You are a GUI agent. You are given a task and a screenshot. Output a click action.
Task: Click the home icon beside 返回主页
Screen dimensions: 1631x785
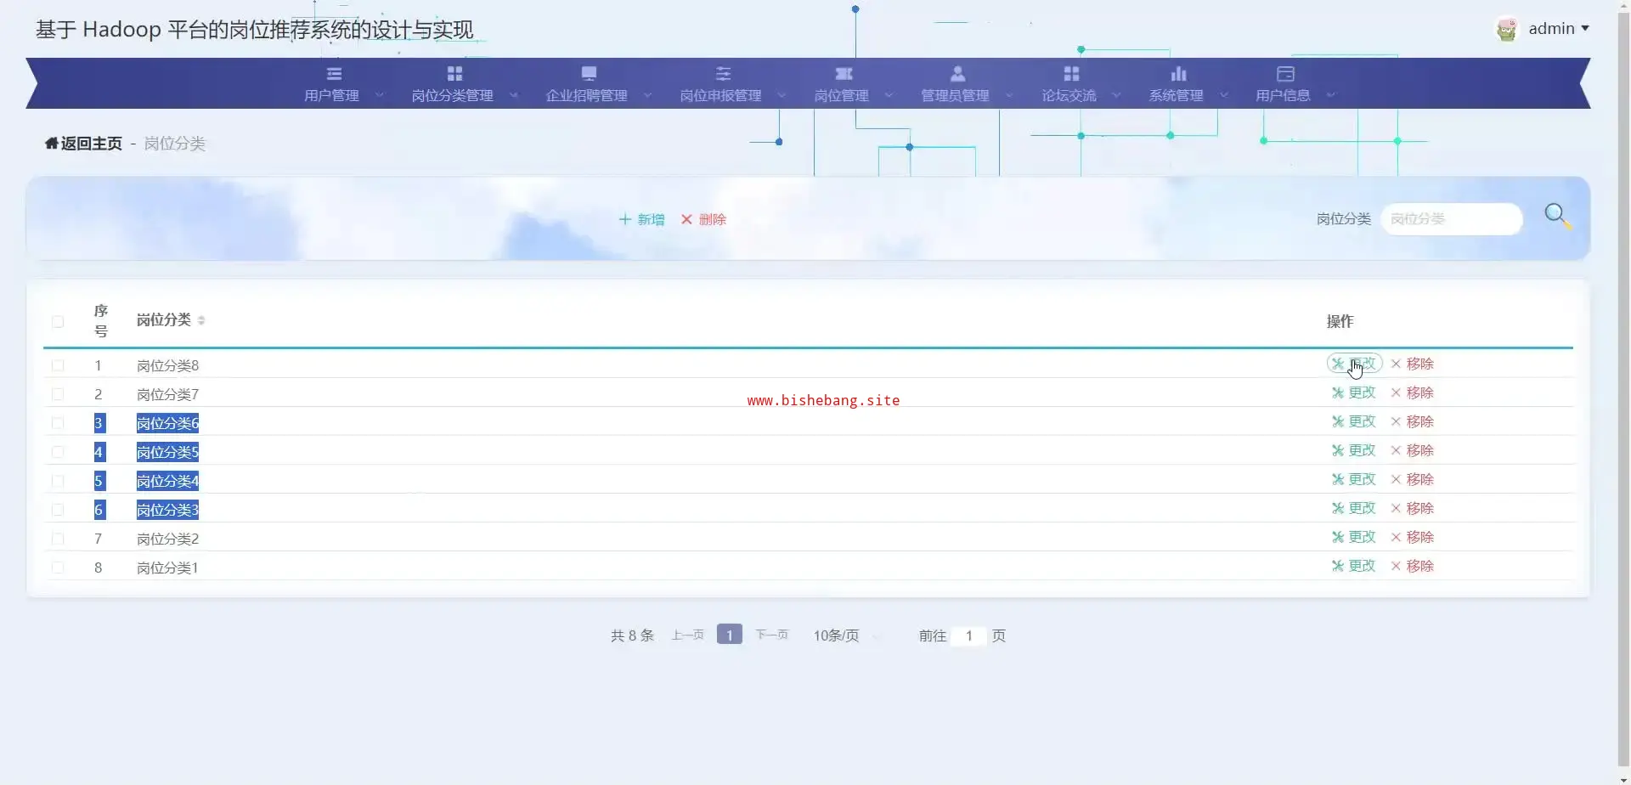tap(52, 144)
